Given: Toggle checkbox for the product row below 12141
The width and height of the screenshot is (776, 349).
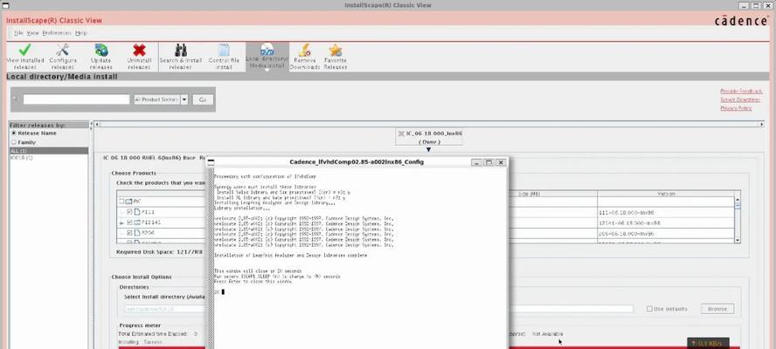Looking at the screenshot, I should point(129,232).
